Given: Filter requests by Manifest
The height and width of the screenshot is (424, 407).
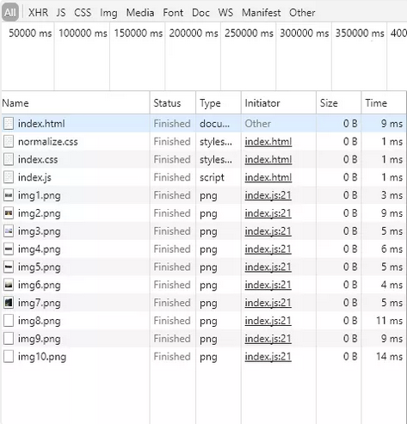Looking at the screenshot, I should point(262,13).
